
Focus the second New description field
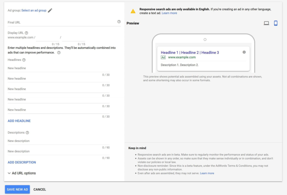coord(59,151)
